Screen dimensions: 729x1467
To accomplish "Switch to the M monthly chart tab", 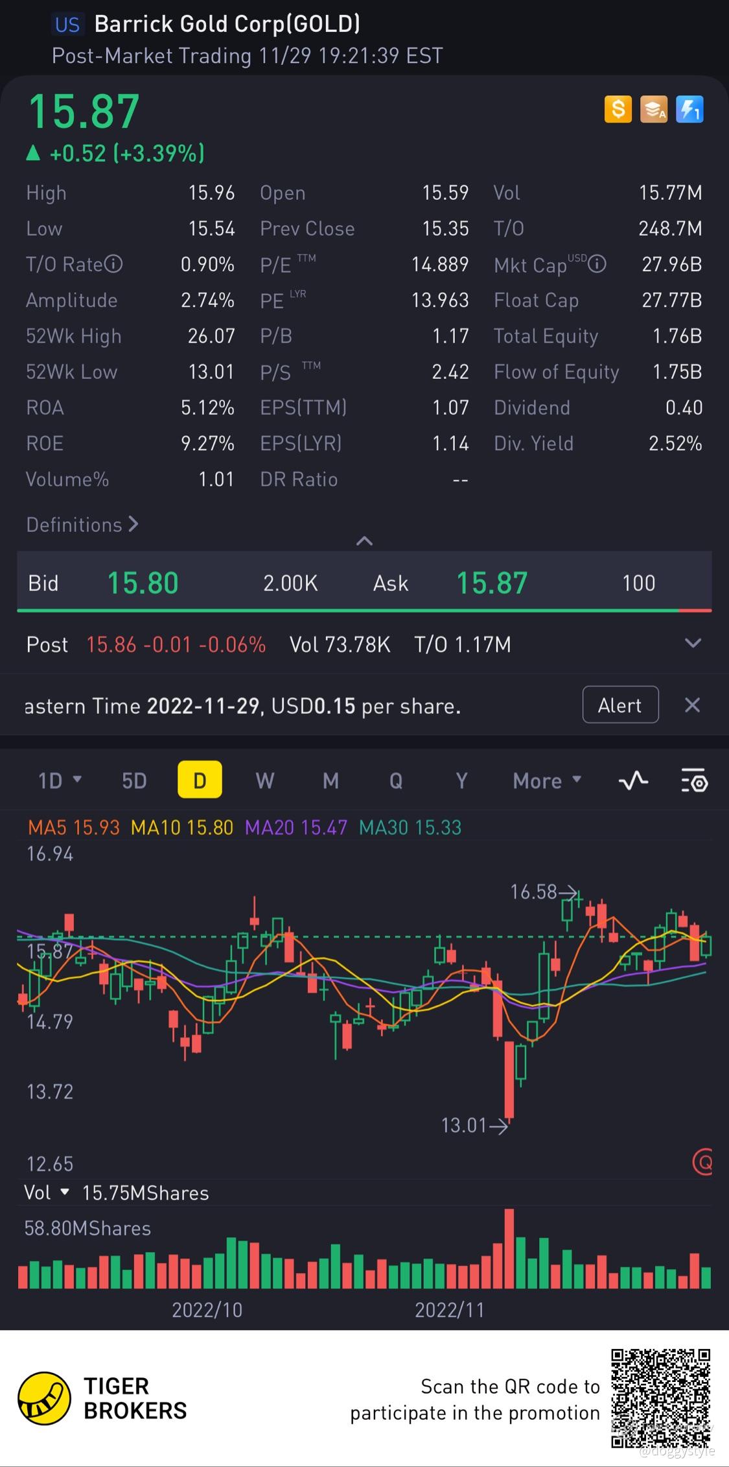I will pyautogui.click(x=330, y=781).
